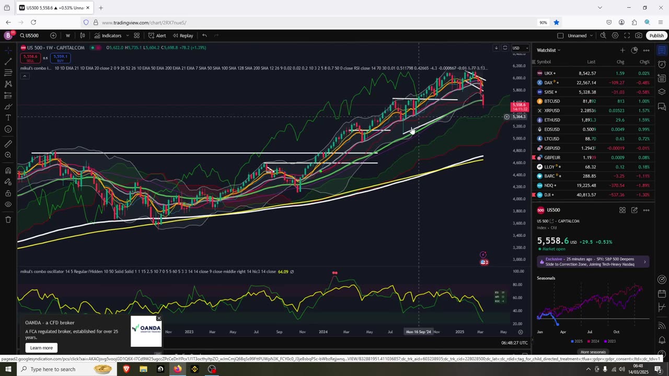Select the Text annotation tool
The height and width of the screenshot is (376, 669).
point(8,118)
